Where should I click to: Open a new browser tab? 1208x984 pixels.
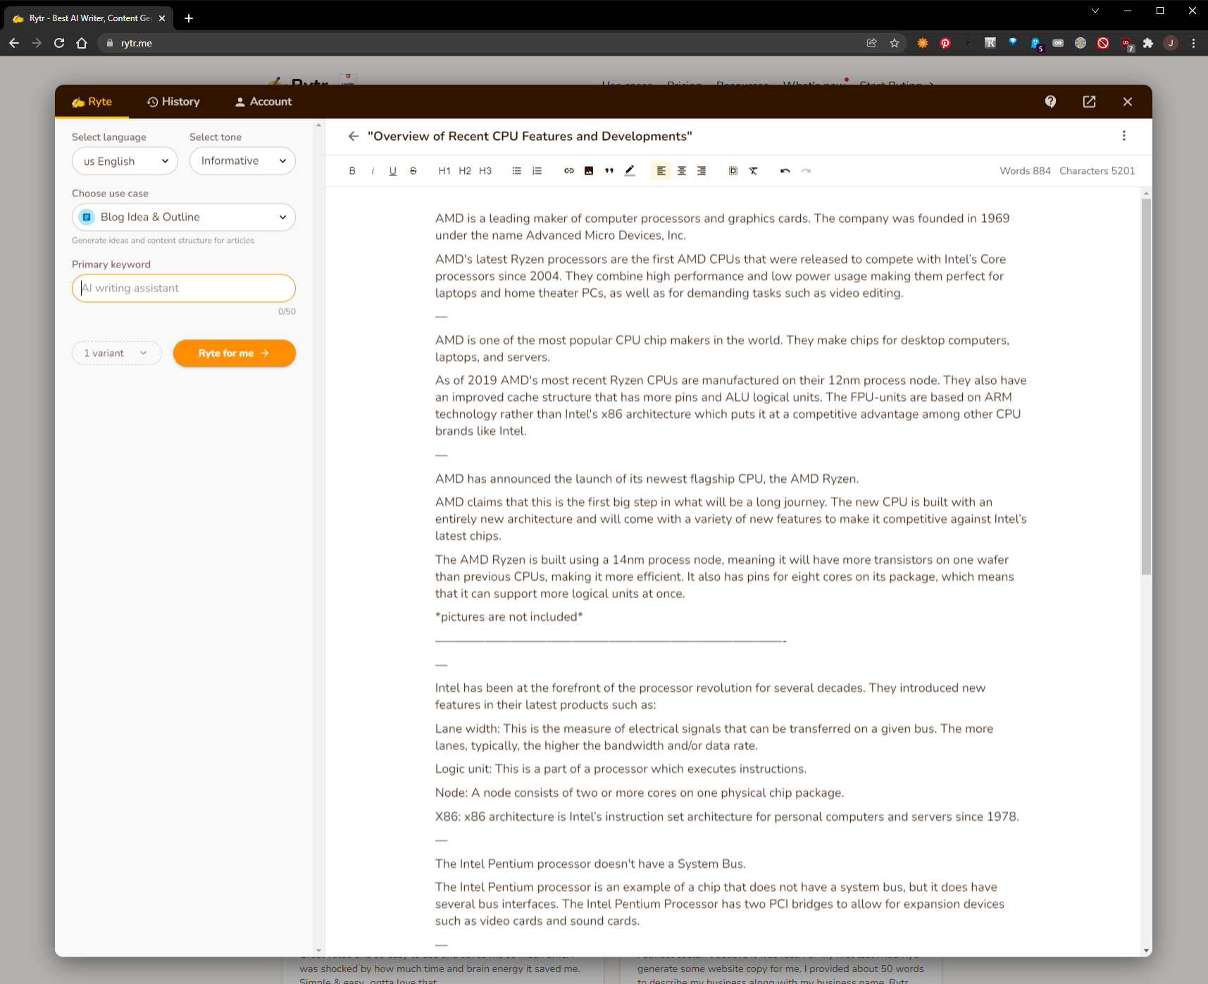click(189, 18)
